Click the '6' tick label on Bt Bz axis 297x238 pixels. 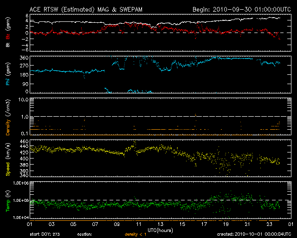27,16
